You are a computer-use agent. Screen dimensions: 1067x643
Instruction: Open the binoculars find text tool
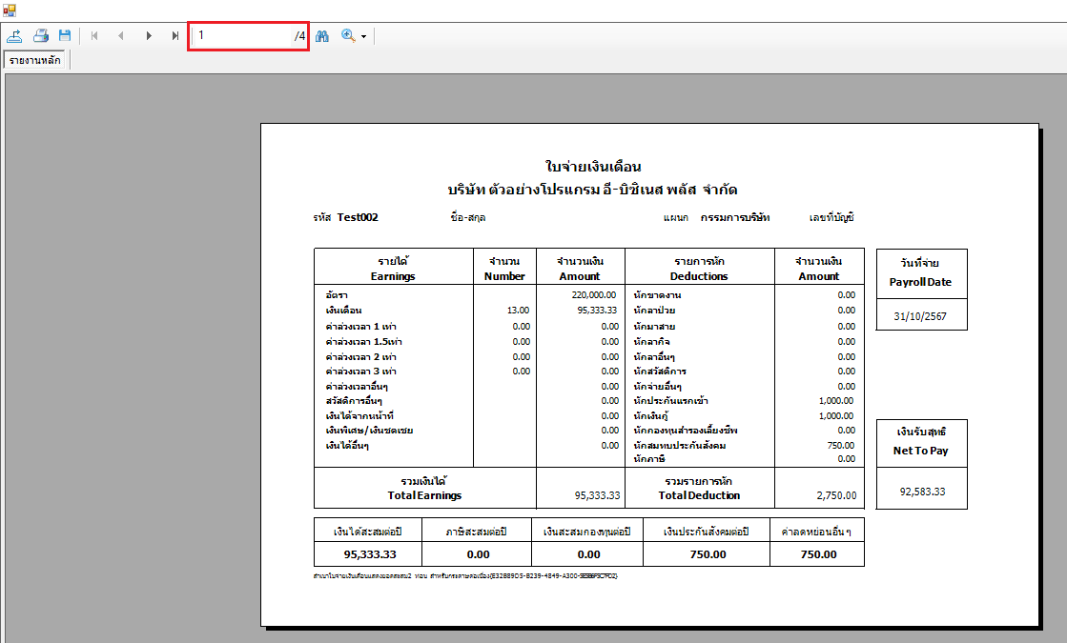(x=322, y=36)
